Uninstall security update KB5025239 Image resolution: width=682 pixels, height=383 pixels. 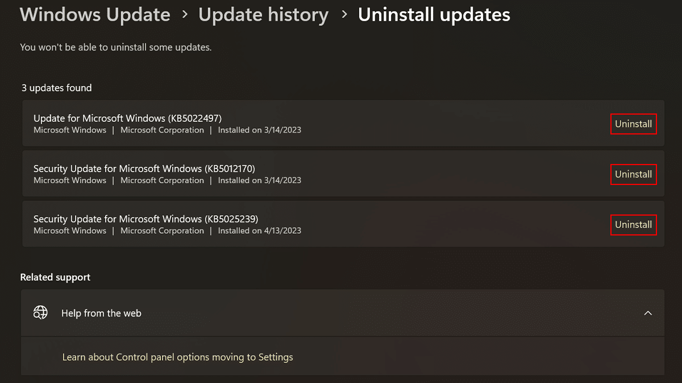633,225
